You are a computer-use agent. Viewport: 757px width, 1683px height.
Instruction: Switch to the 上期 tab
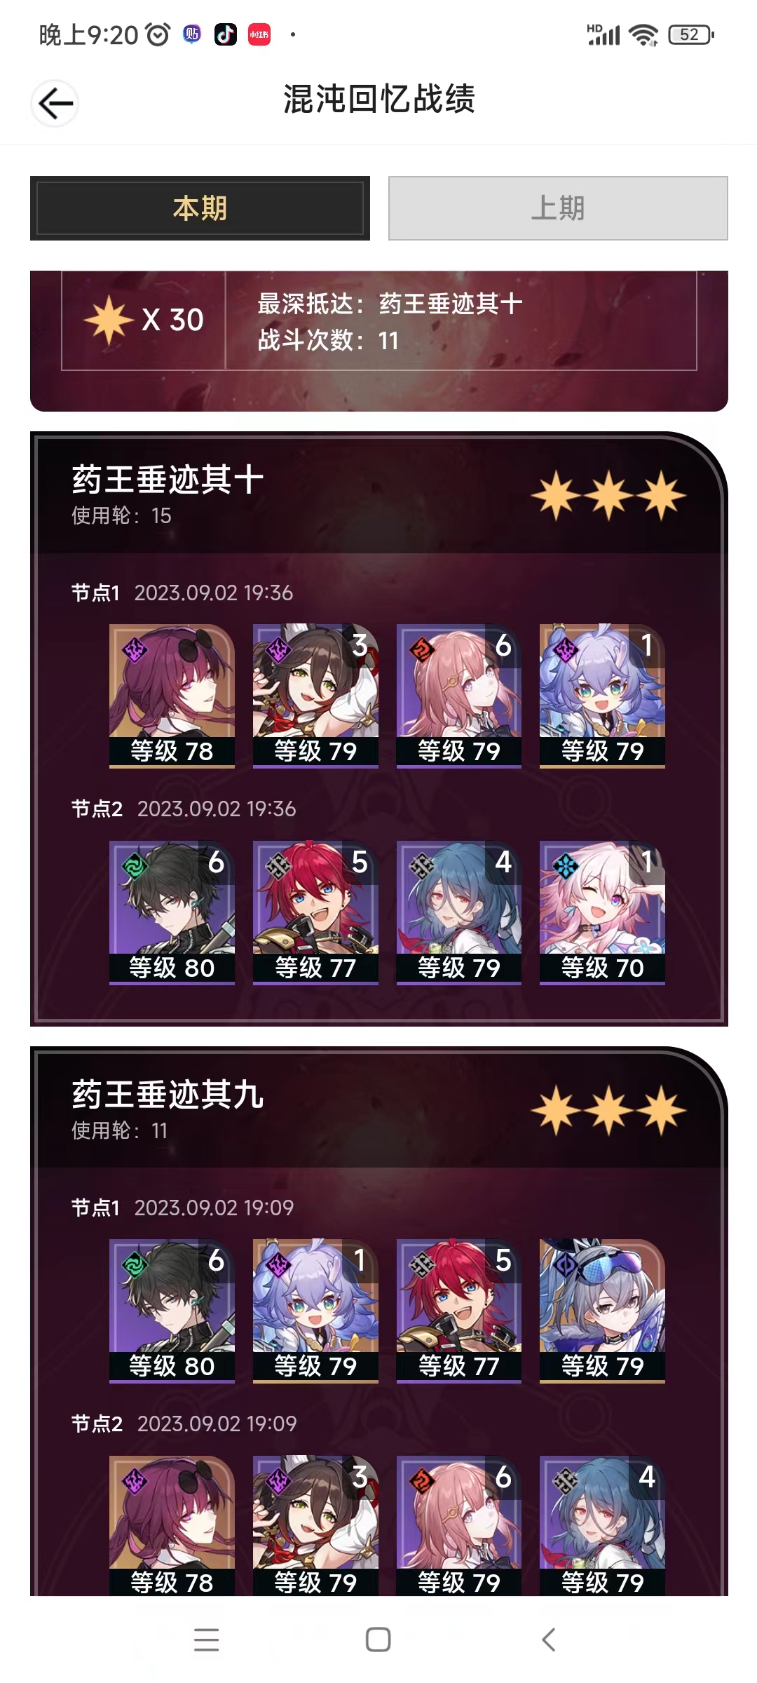(558, 208)
